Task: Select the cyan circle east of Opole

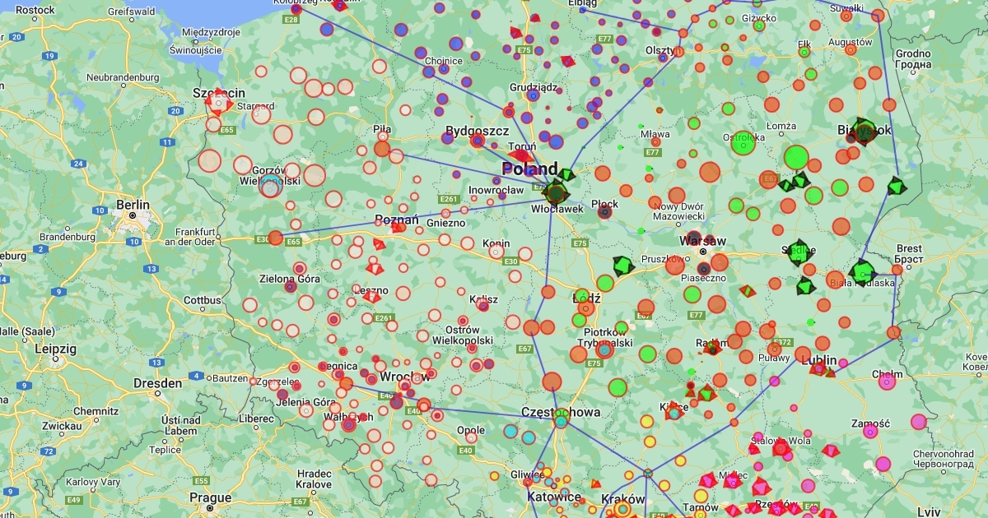Action: 510,431
